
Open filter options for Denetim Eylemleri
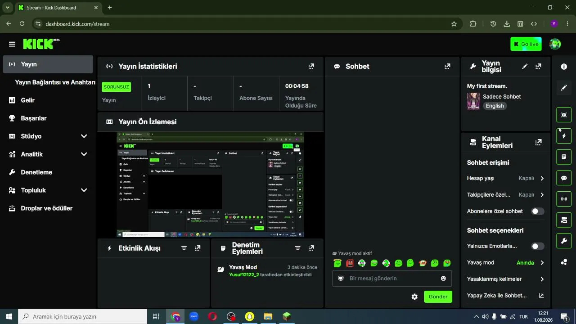coord(297,248)
